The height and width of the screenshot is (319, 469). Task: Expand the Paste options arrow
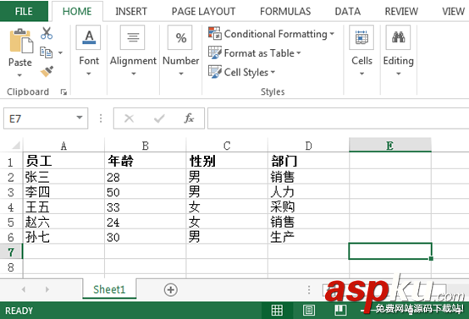click(x=19, y=75)
